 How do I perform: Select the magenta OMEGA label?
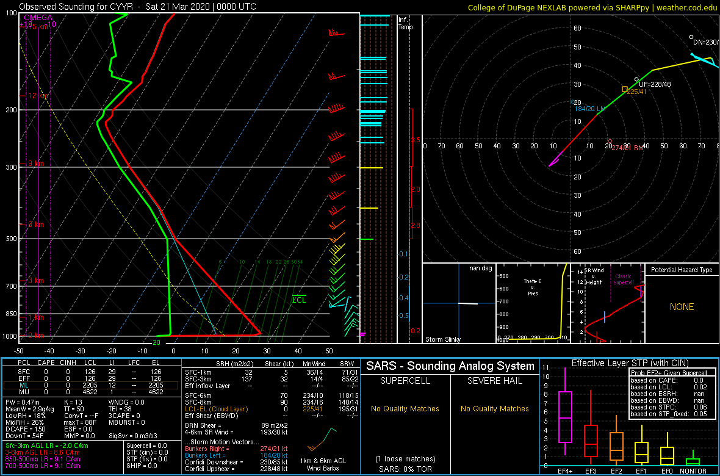tap(38, 17)
